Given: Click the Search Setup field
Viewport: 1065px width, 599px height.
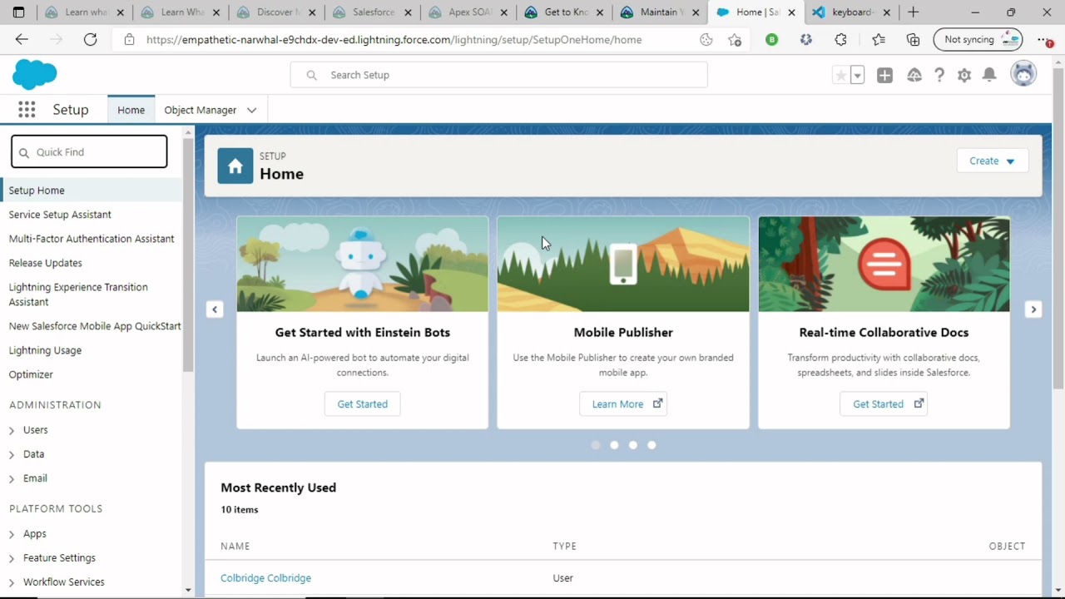Looking at the screenshot, I should pyautogui.click(x=499, y=75).
